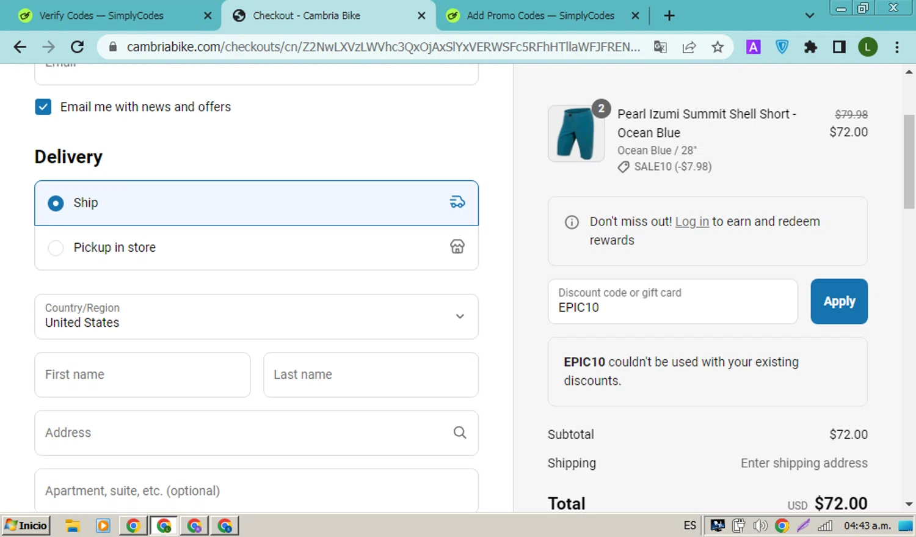Toggle the browser side panel

click(839, 47)
